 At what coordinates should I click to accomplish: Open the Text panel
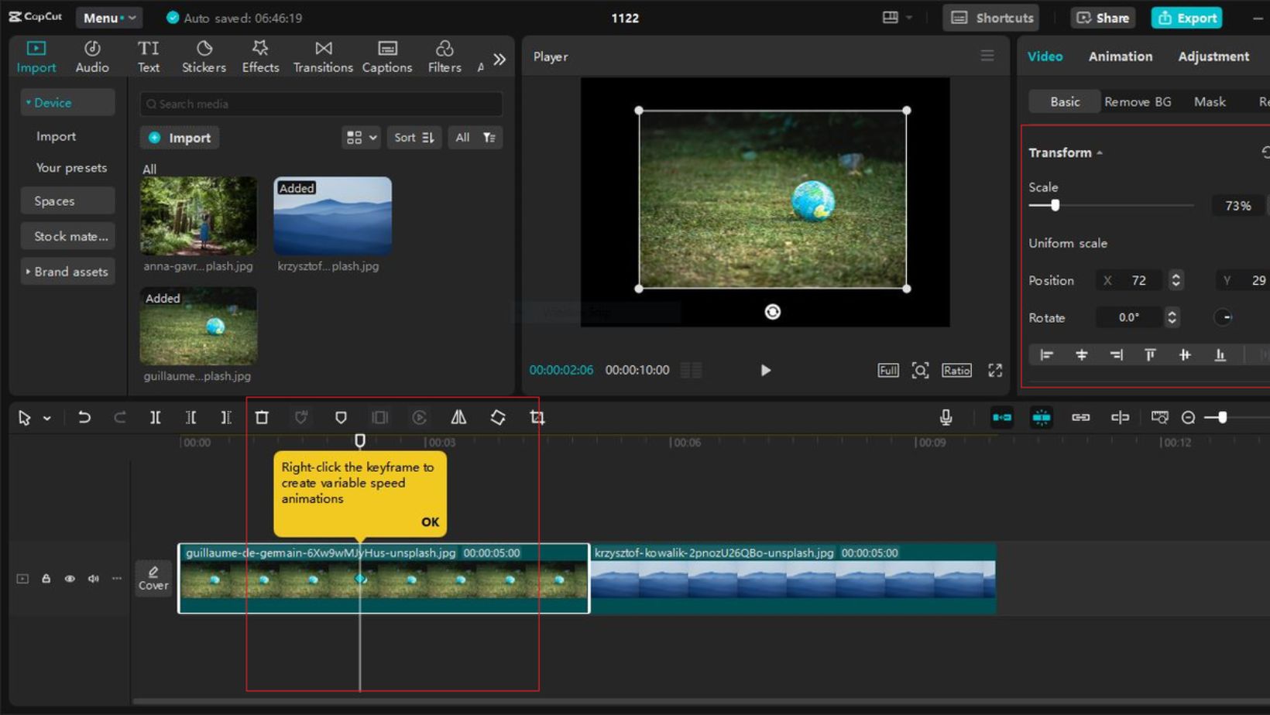(x=148, y=56)
